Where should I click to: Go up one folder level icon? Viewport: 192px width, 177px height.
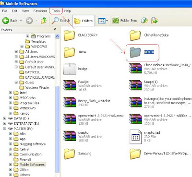pos(44,21)
